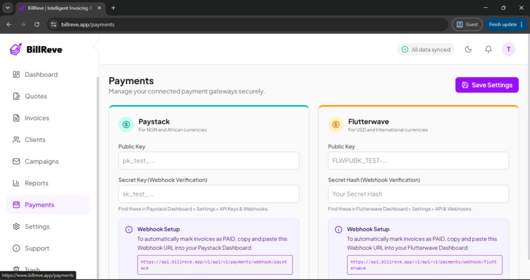Click the Reports bar chart icon
Viewport: 530px width, 280px height.
16,183
